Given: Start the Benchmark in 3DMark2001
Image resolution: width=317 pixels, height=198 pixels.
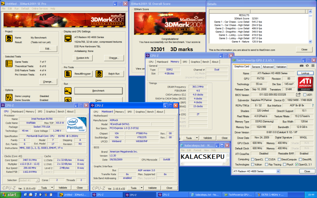Looking at the screenshot, I should tap(98, 91).
